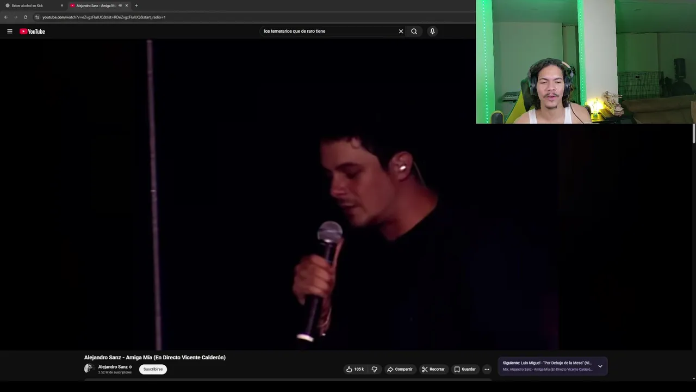
Task: Go to YouTube home via logo
Action: coord(33,32)
